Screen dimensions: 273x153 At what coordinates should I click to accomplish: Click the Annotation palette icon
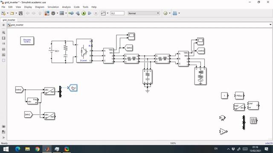(x=3, y=49)
